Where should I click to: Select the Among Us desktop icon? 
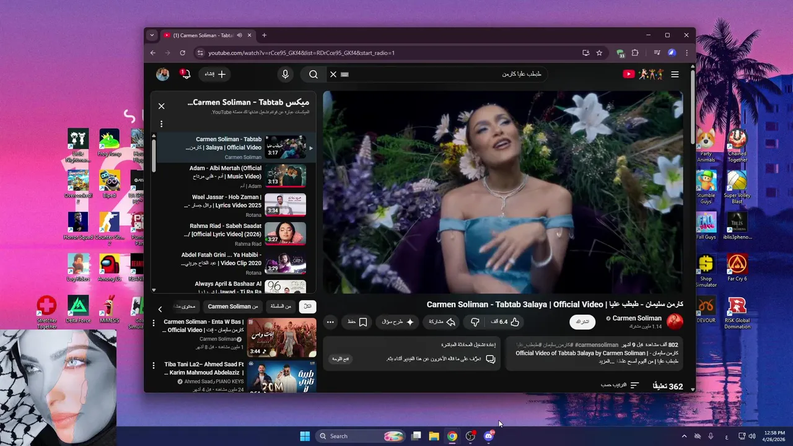click(x=110, y=268)
